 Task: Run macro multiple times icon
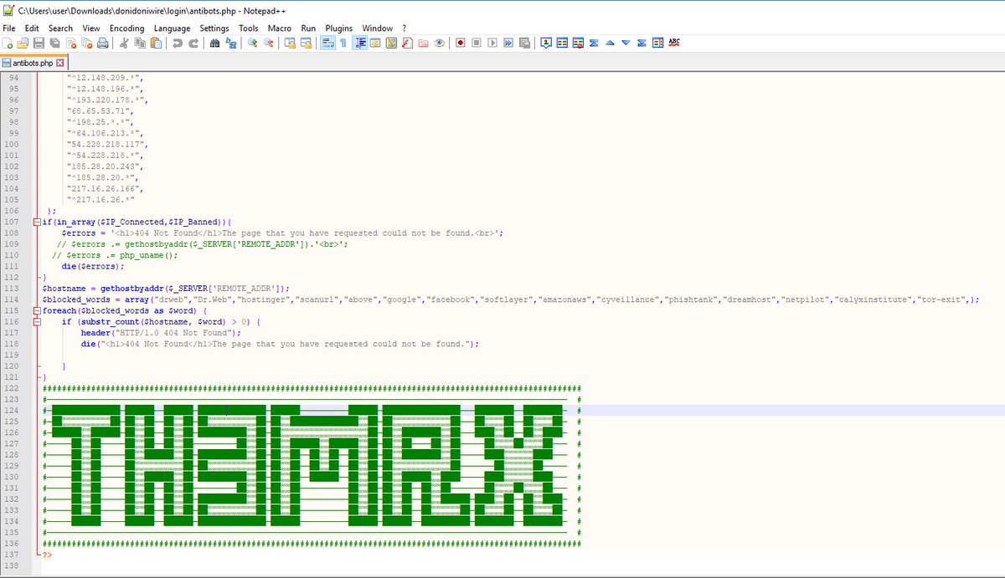coord(508,43)
